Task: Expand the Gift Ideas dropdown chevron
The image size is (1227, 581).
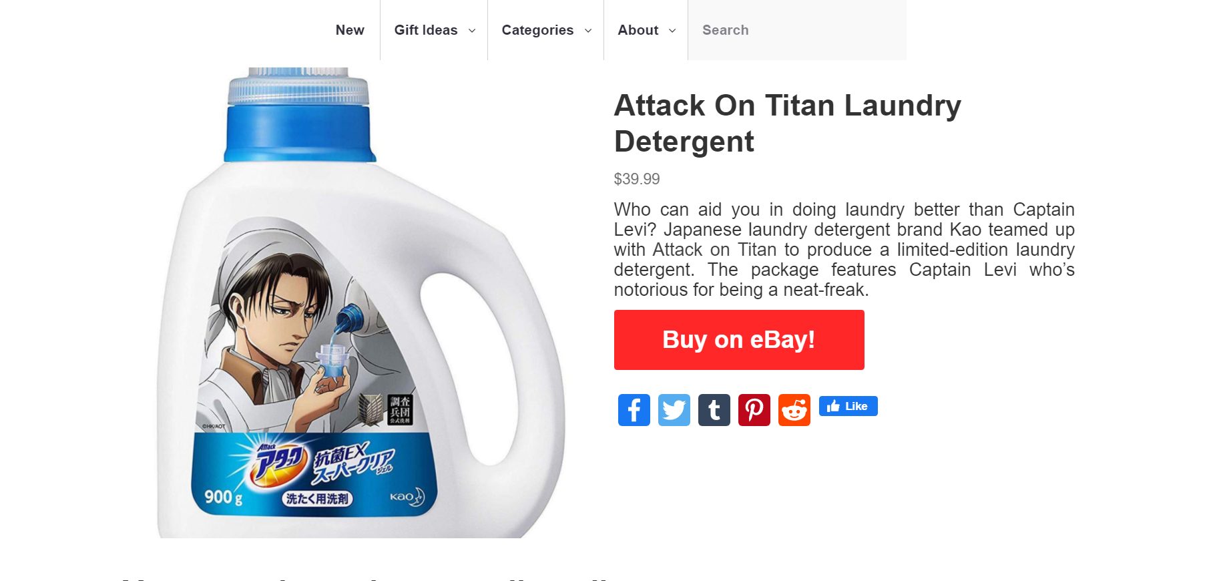Action: click(472, 31)
